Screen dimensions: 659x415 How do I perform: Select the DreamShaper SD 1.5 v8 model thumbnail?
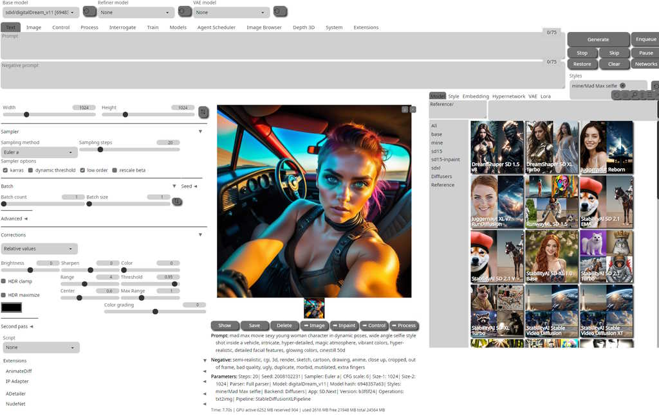pyautogui.click(x=496, y=146)
